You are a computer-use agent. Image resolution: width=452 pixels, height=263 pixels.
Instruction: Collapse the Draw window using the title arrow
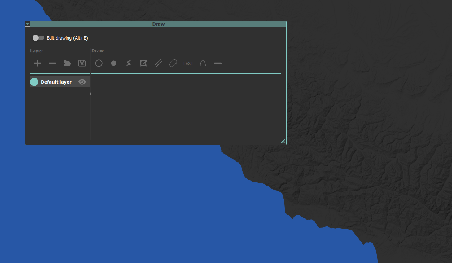pos(28,24)
